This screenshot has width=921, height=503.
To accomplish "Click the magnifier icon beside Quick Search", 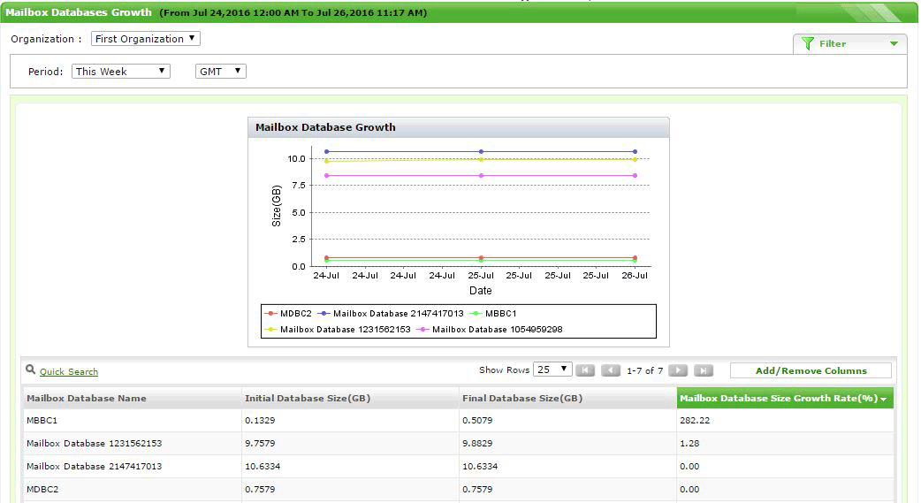I will point(31,370).
